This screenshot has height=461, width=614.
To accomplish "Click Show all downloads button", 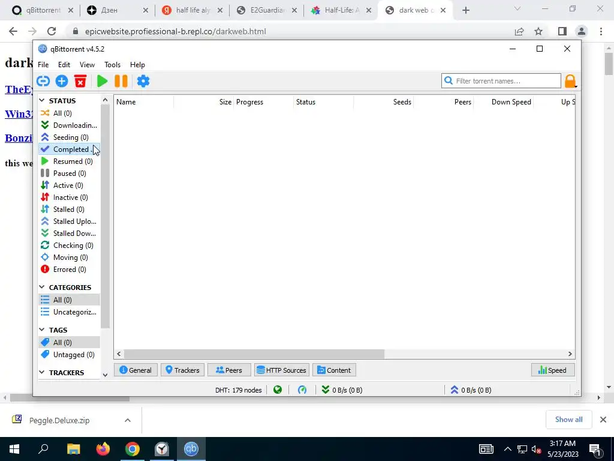I will pos(568,420).
